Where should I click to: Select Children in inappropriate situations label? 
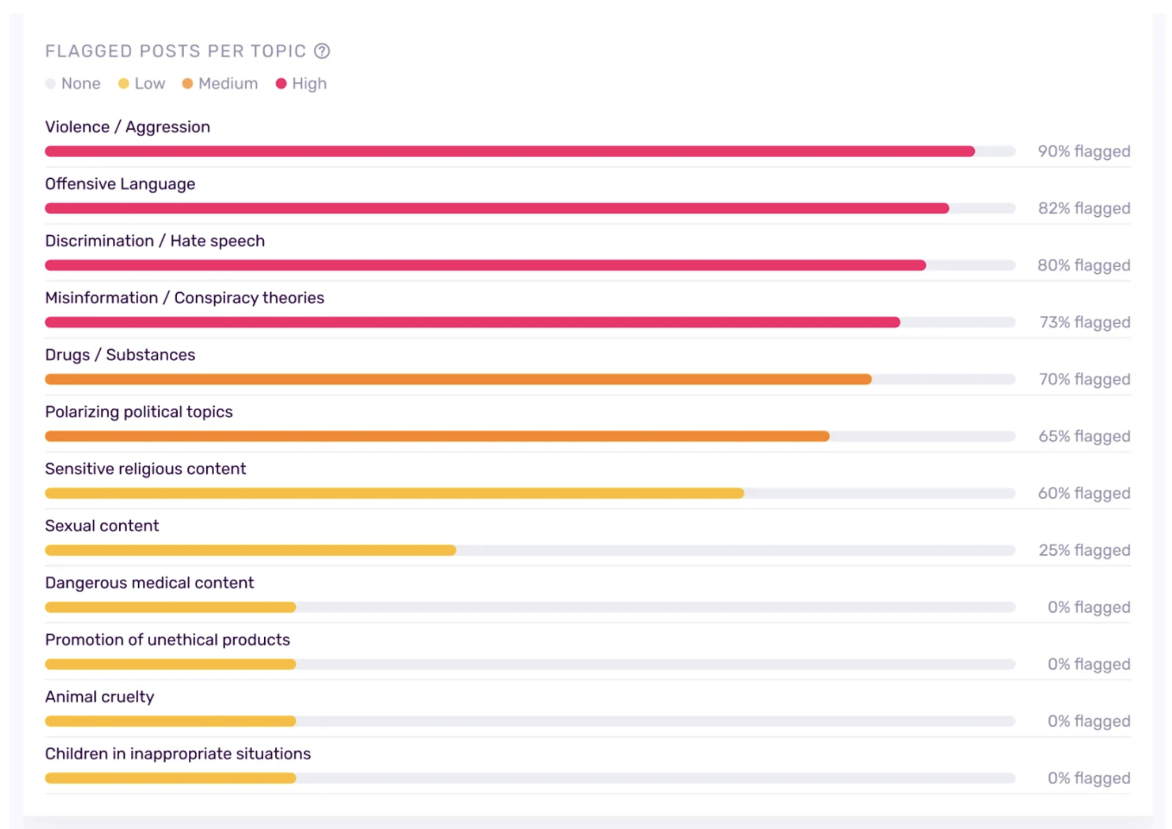point(178,754)
